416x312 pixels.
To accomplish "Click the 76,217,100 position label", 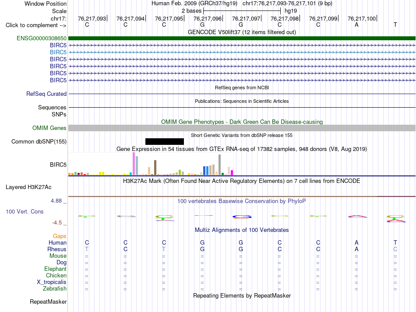I will pos(362,18).
